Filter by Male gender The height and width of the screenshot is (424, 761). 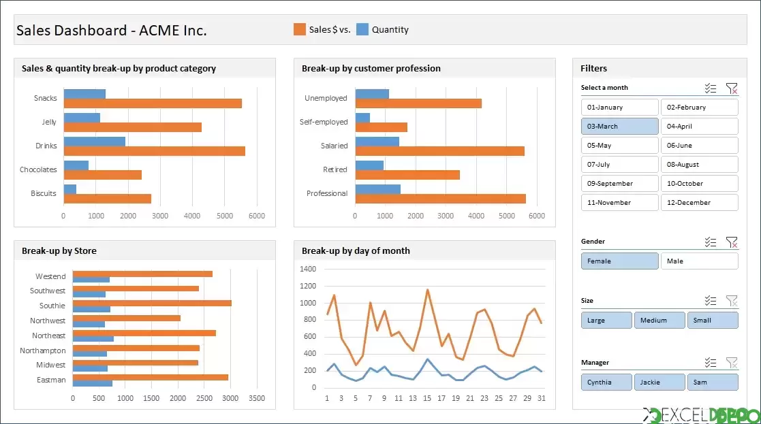(700, 261)
